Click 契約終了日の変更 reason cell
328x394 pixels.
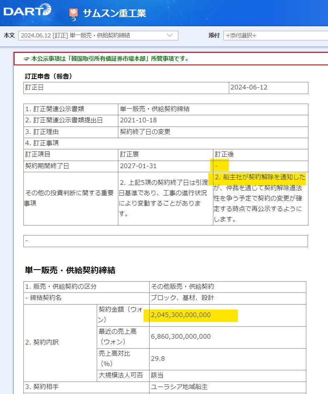213,132
